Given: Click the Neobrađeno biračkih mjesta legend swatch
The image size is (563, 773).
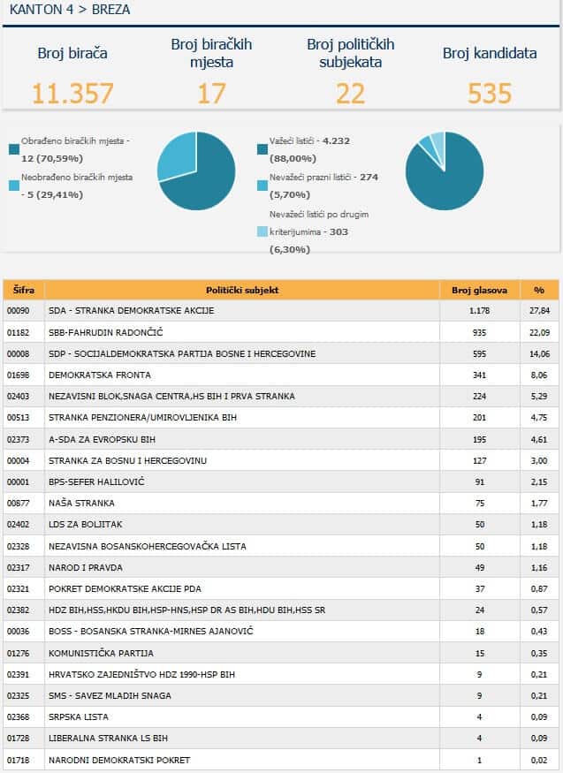Looking at the screenshot, I should pyautogui.click(x=13, y=186).
